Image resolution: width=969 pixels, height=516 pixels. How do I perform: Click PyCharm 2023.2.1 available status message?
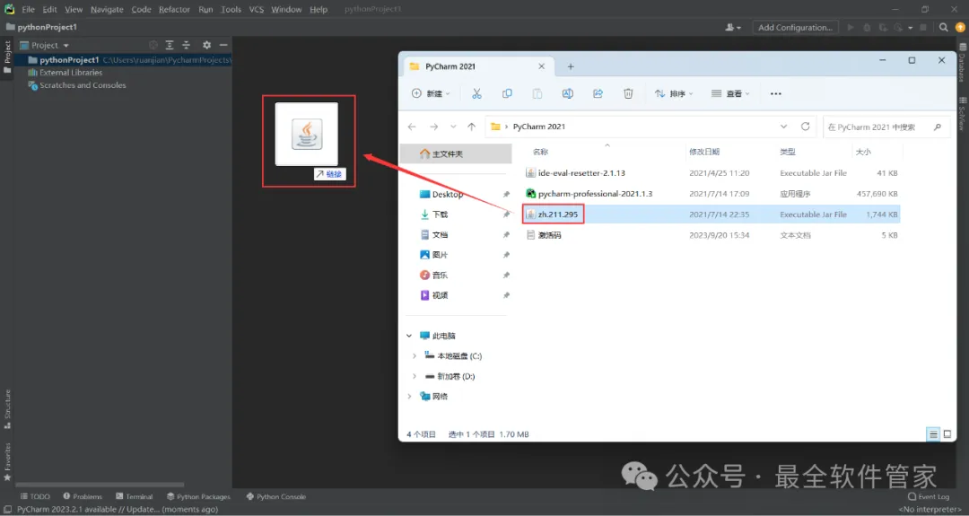118,509
